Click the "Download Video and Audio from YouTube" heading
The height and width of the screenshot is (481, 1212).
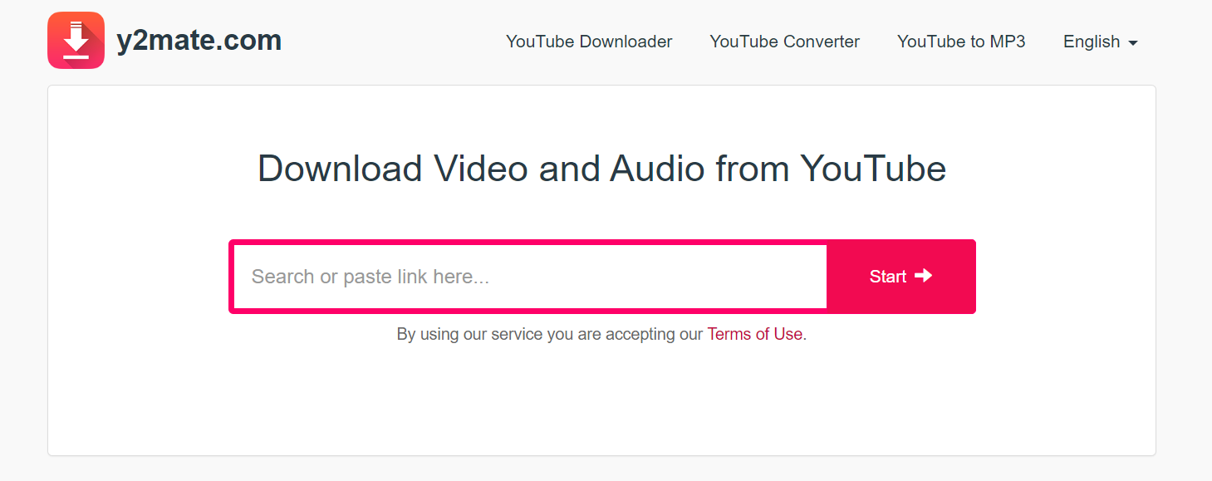coord(601,169)
